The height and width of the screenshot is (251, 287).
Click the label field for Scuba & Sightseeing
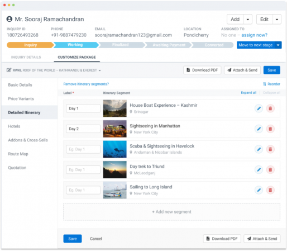point(83,149)
